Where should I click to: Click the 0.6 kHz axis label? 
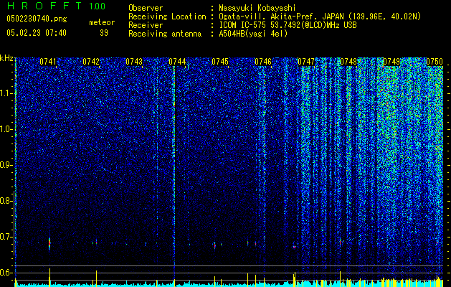[x=6, y=273]
